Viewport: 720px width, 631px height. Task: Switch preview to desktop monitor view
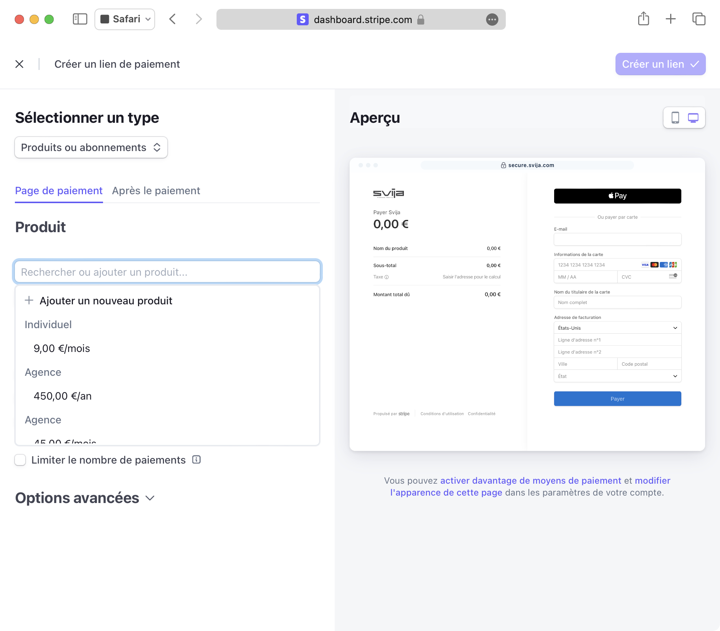(x=693, y=118)
